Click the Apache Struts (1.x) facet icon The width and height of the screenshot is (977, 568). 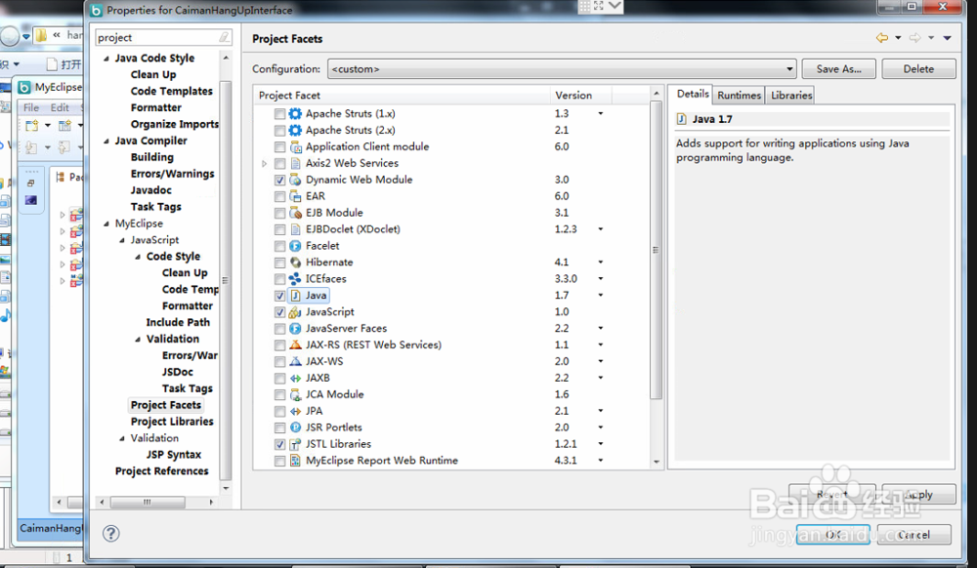[x=295, y=113]
